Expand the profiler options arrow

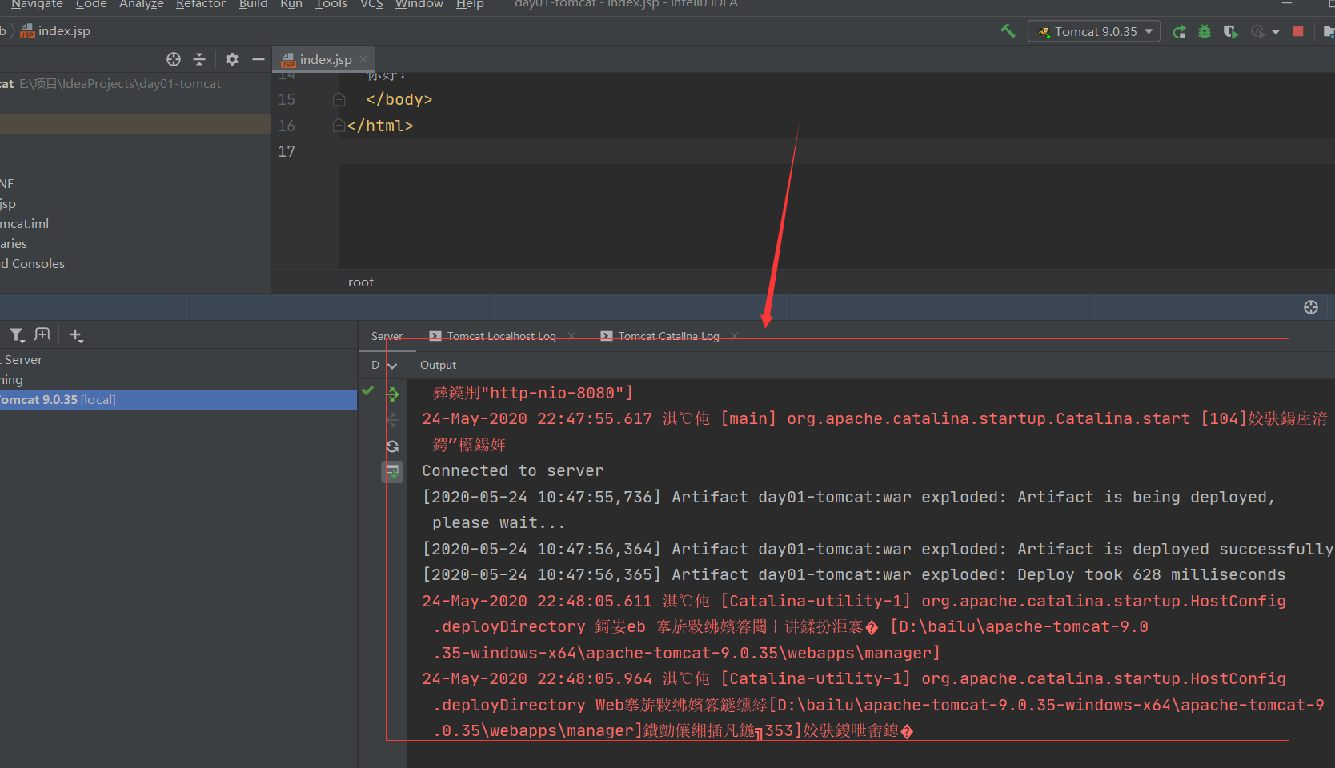[1276, 33]
